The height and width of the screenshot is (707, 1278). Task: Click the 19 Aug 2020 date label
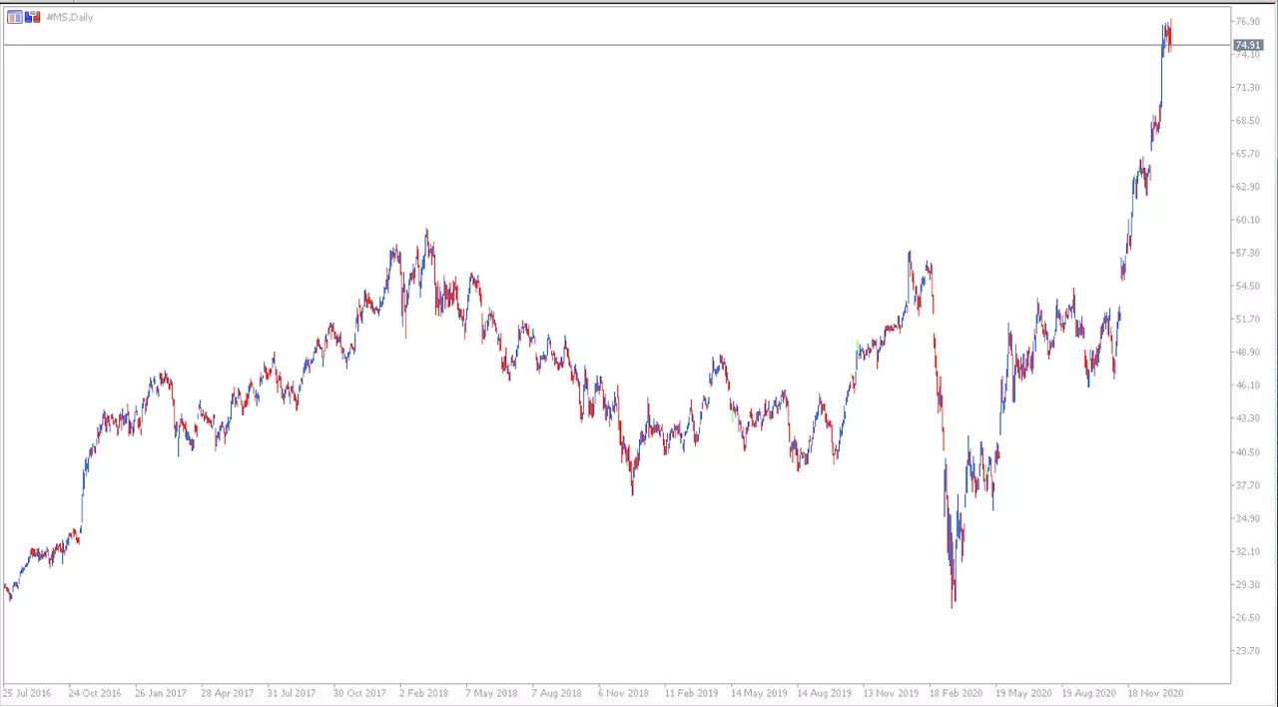click(x=1089, y=692)
